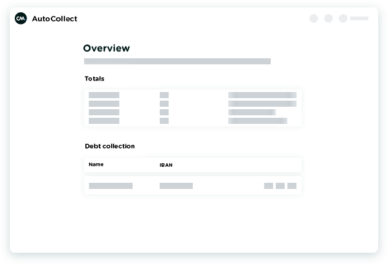Select the Debt collection section heading

[109, 146]
